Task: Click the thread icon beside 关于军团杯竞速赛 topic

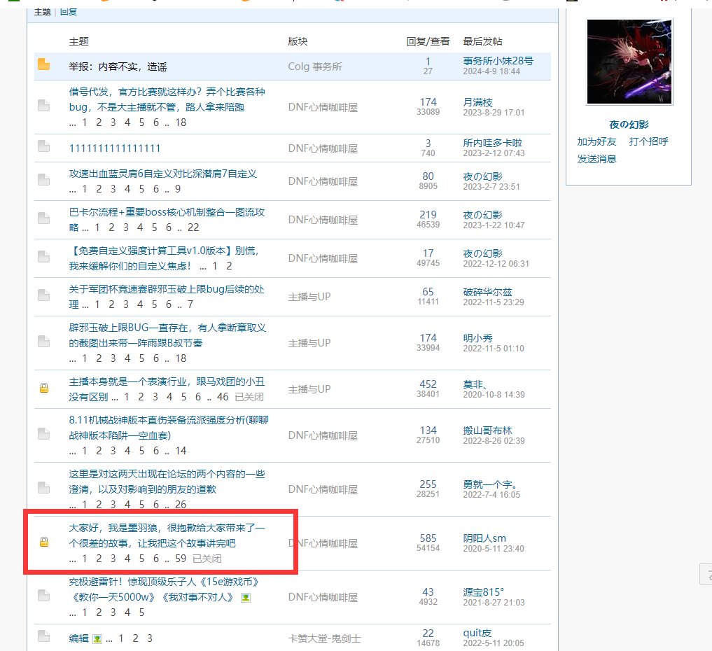Action: pos(44,295)
